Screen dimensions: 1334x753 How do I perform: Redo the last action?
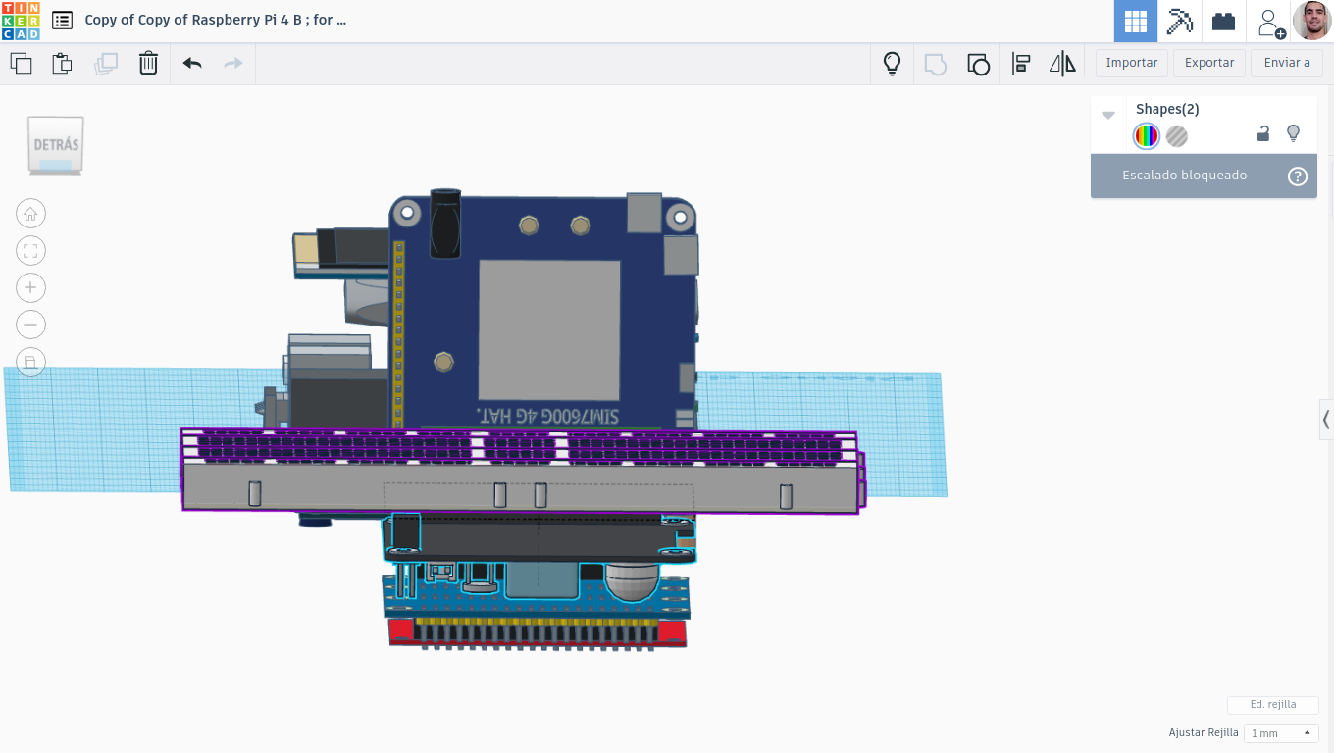[233, 64]
